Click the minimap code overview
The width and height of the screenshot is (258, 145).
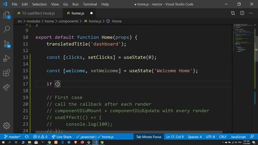point(243,38)
